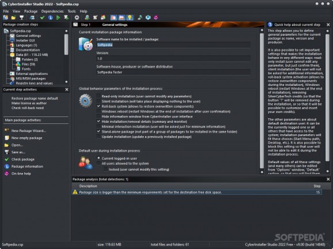
Task: Click the Software-house producer input field
Action: 173,72
